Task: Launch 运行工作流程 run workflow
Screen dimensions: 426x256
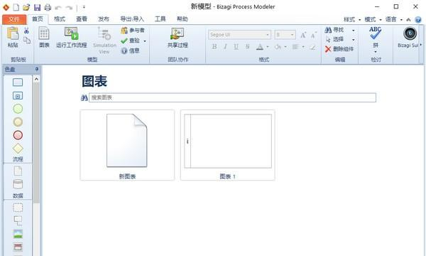Action: coord(72,37)
